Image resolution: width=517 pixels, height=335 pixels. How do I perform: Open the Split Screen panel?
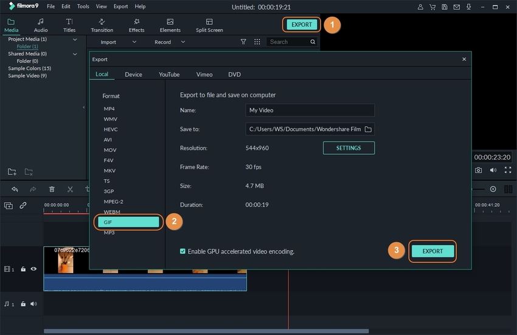(x=209, y=25)
